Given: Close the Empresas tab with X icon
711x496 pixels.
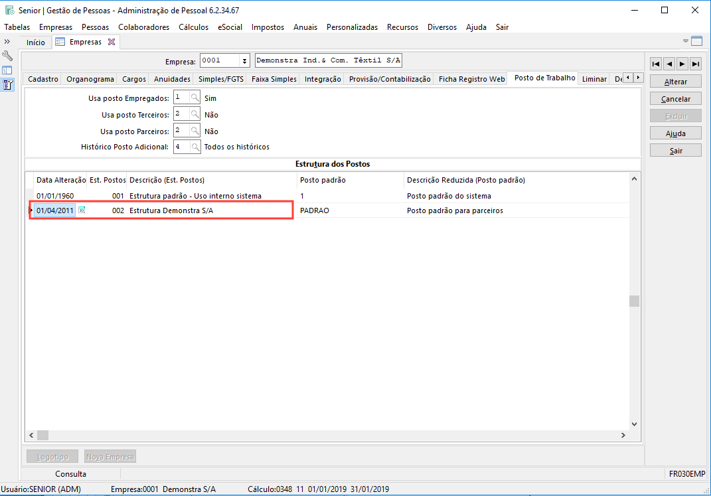Looking at the screenshot, I should click(x=112, y=42).
